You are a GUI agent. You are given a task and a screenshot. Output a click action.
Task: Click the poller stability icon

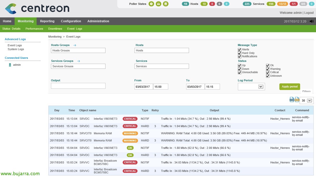(x=159, y=4)
